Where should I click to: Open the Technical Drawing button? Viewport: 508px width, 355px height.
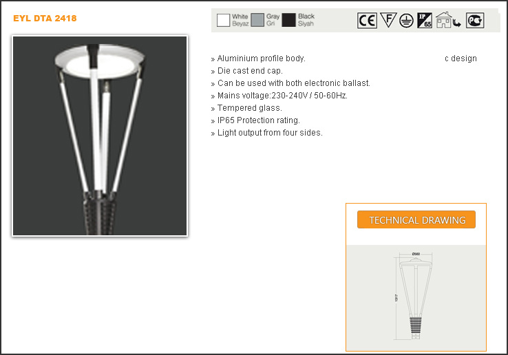pos(416,219)
